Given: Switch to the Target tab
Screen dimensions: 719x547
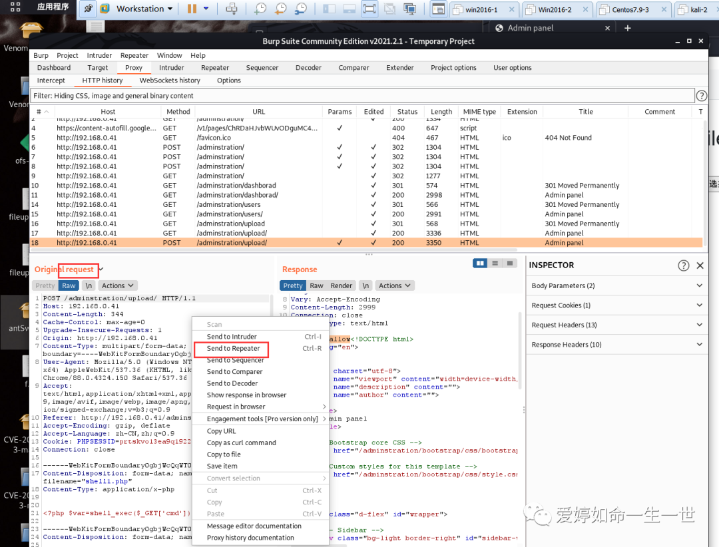Looking at the screenshot, I should (x=98, y=67).
